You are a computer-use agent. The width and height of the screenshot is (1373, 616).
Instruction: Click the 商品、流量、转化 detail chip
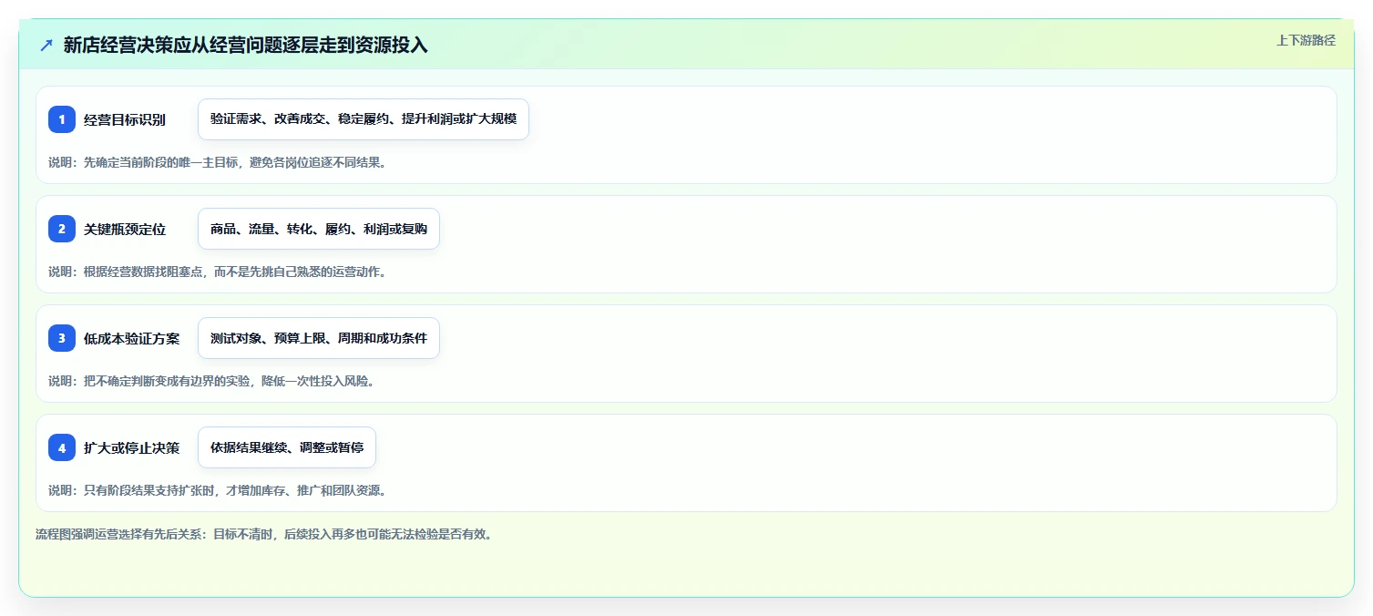[x=319, y=229]
